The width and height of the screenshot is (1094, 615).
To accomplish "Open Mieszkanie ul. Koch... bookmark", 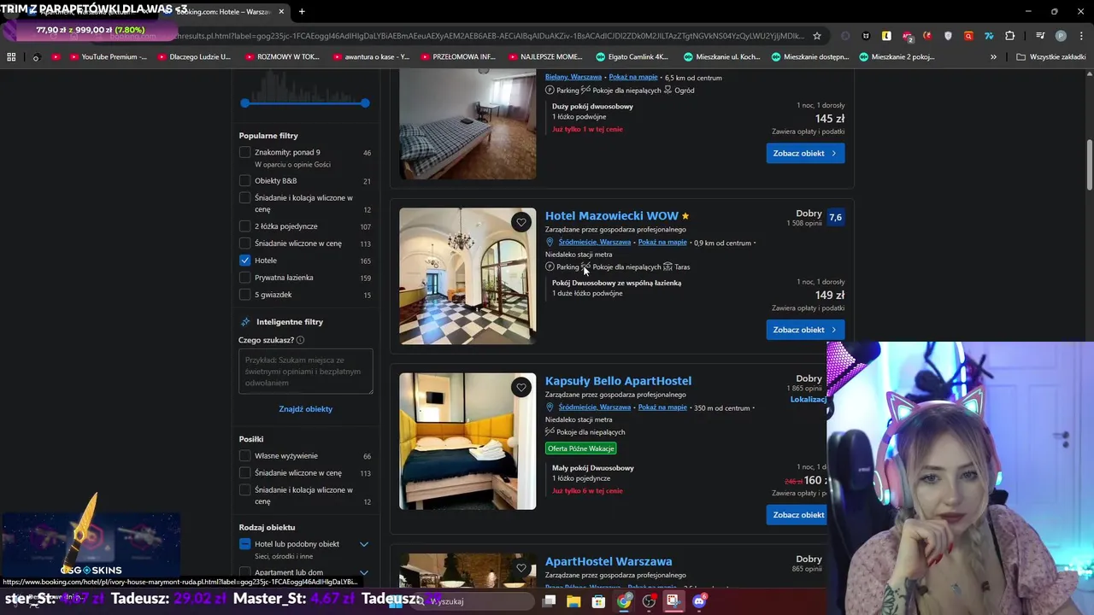I will pos(722,57).
